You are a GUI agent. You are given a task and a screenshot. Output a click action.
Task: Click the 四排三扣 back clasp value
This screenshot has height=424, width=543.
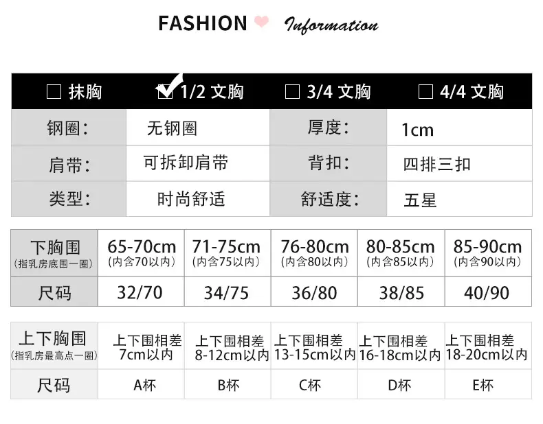(436, 164)
